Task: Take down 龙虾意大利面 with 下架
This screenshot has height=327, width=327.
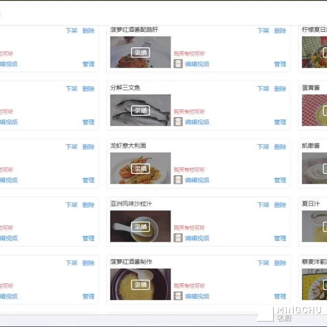Action: 263,147
